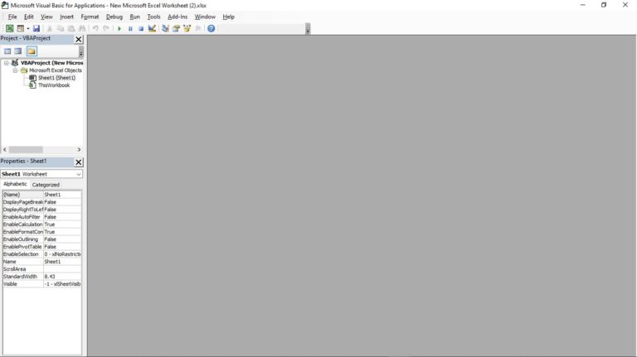Viewport: 637px width, 357px height.
Task: Open the Object Browser toolbar icon
Action: pos(187,28)
